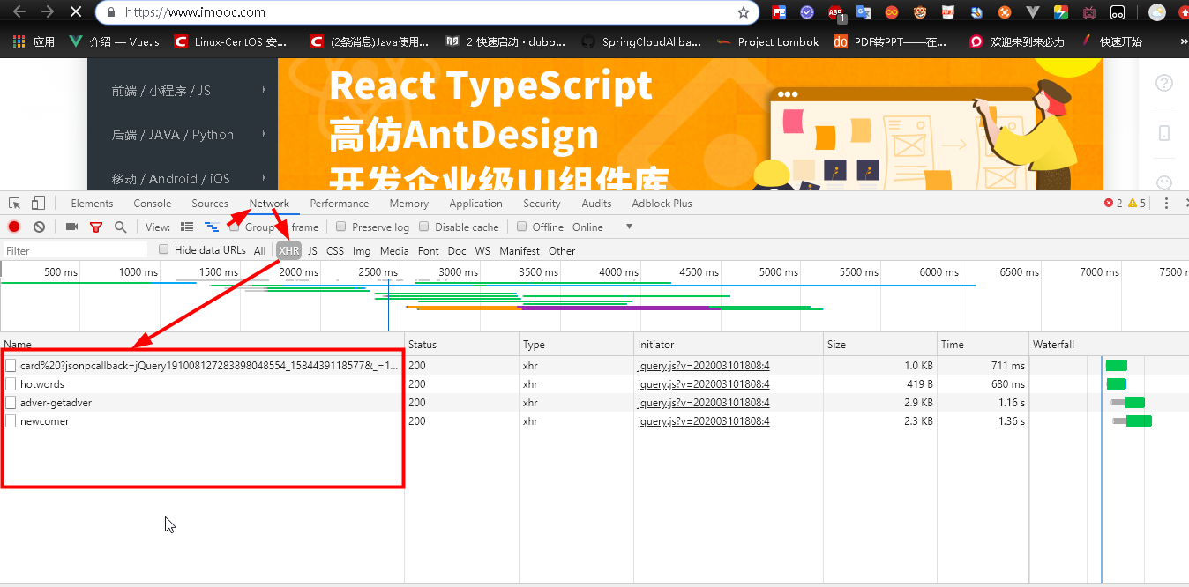The height and width of the screenshot is (587, 1189).
Task: Click the search magnifier in the Network toolbar
Action: coord(121,227)
